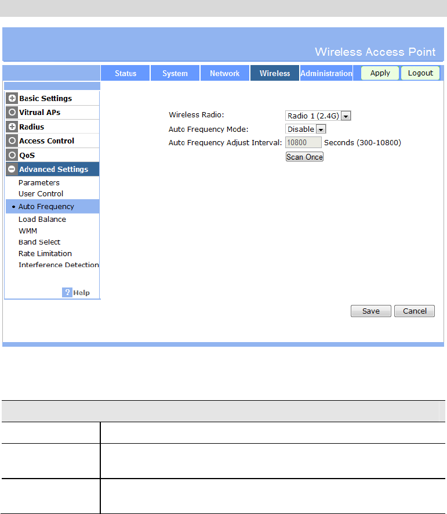Open the Basic Settings menu section
447x514 pixels.
(x=45, y=98)
